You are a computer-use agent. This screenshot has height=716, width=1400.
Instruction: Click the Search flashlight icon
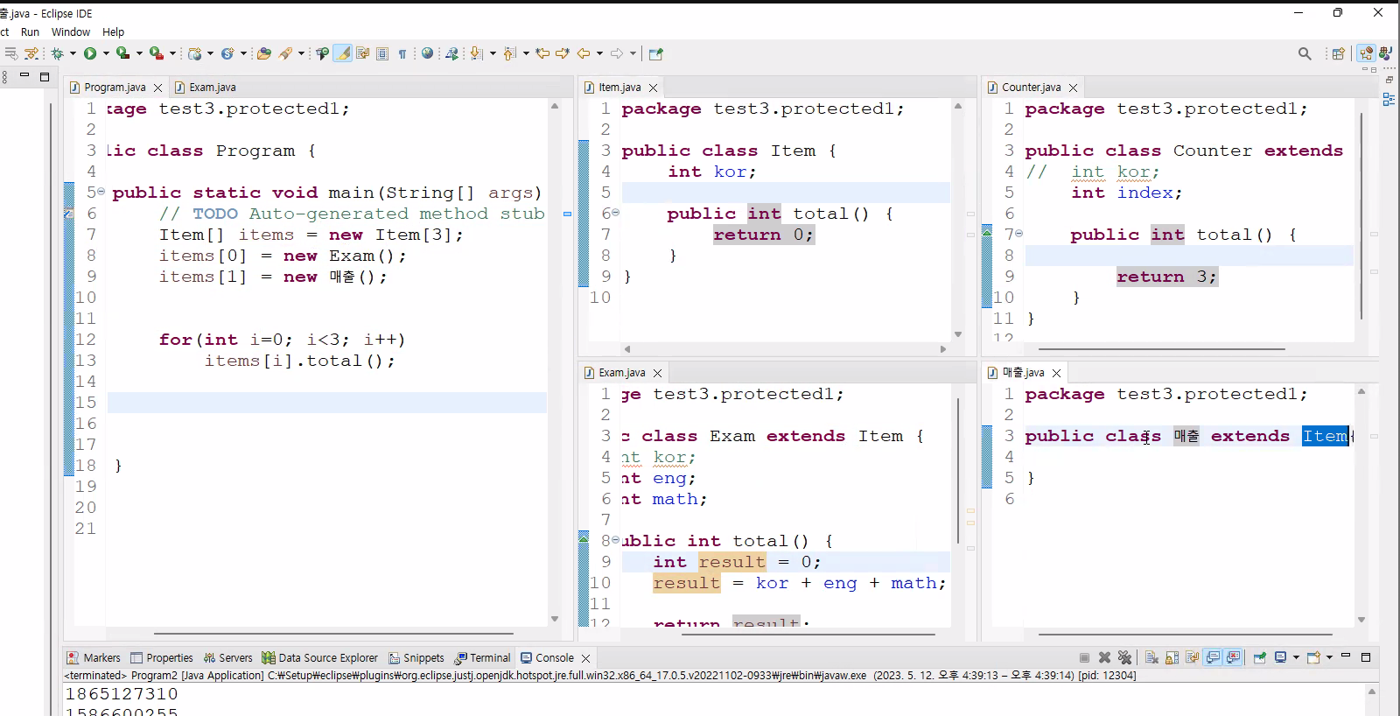point(285,53)
